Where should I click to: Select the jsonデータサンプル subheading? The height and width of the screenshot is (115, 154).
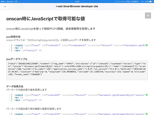17,59
